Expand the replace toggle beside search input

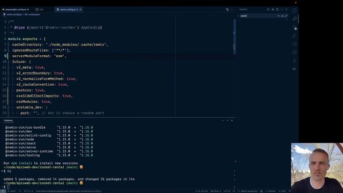(238, 16)
